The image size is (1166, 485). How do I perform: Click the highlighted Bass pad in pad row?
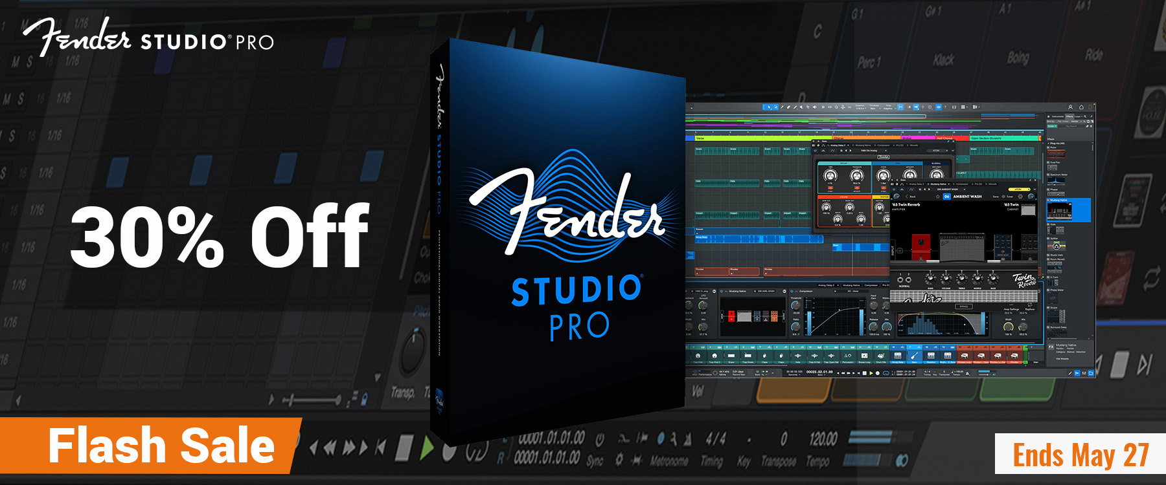[x=915, y=354]
